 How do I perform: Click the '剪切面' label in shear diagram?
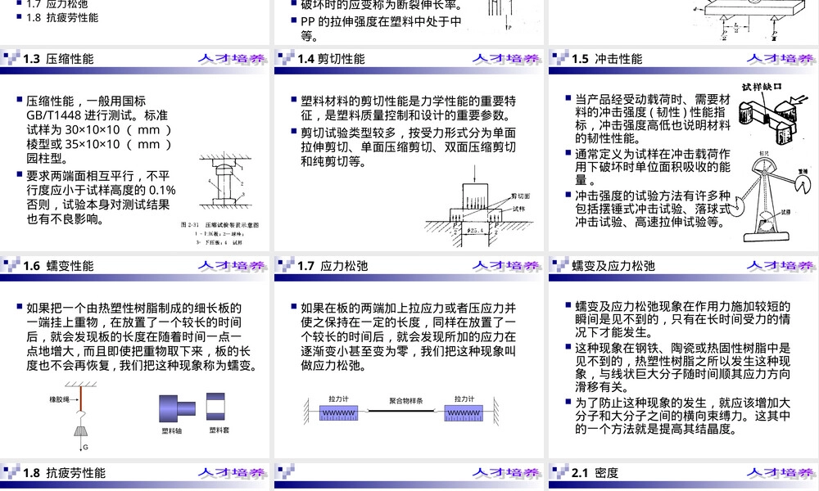[520, 196]
